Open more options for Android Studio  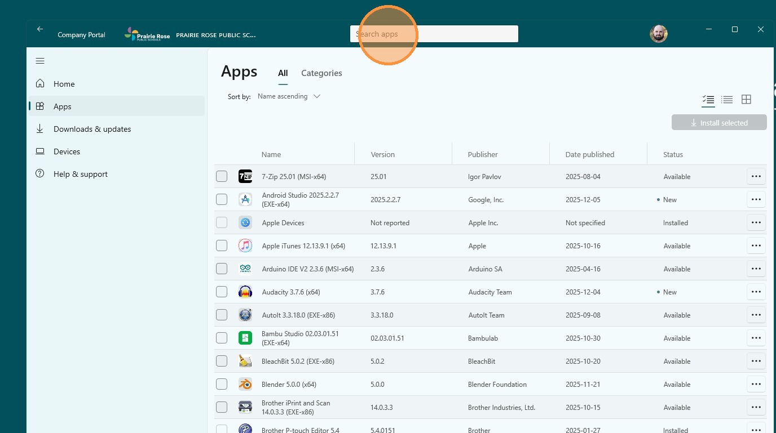point(756,200)
